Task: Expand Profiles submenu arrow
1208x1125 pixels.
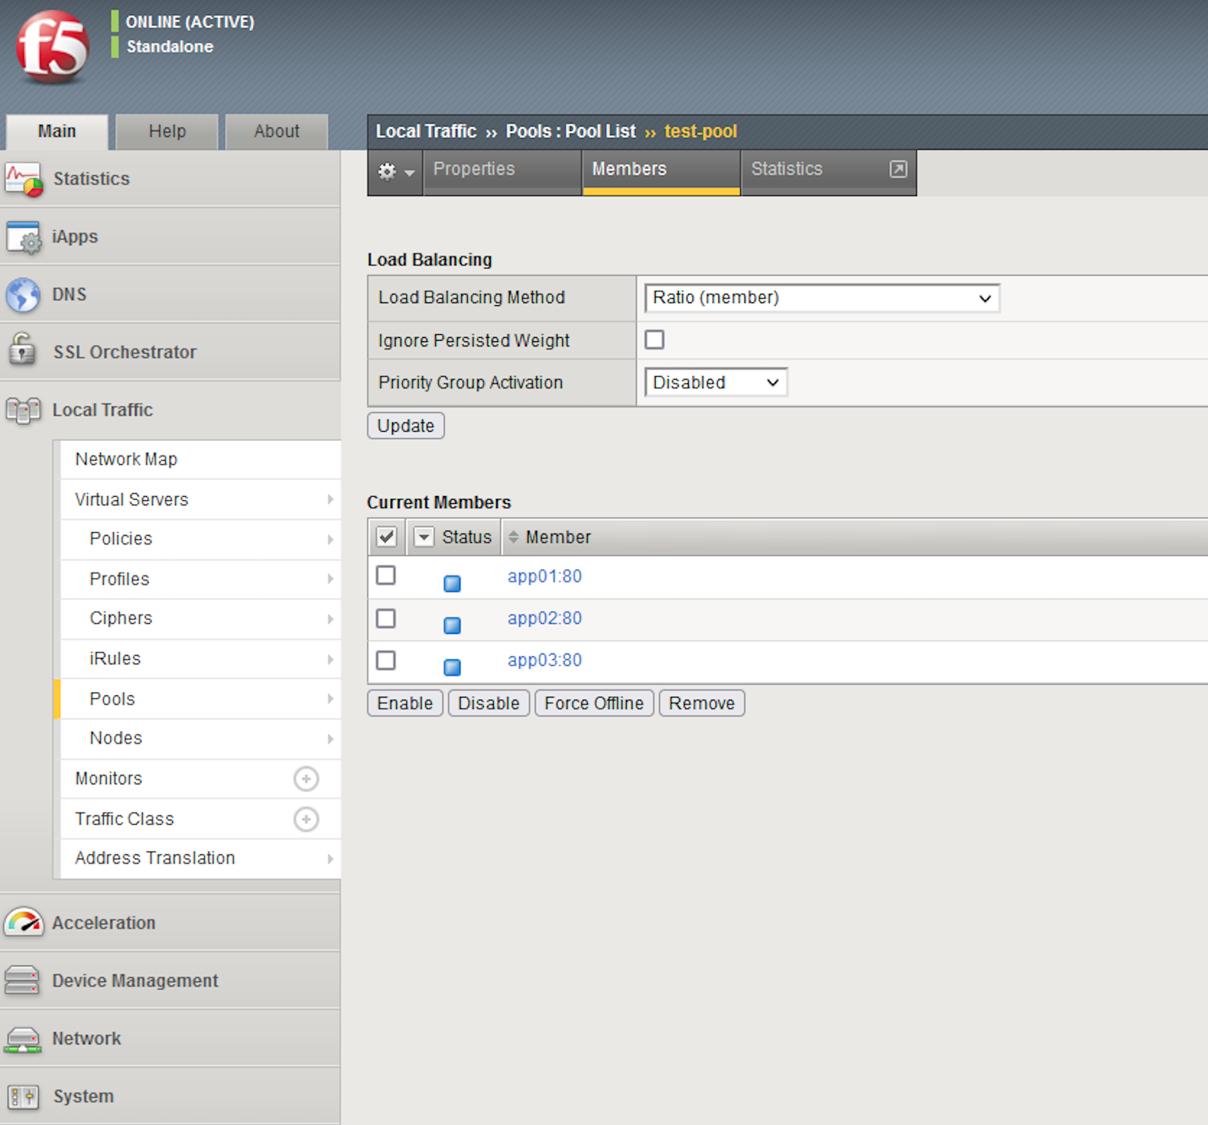Action: 330,579
